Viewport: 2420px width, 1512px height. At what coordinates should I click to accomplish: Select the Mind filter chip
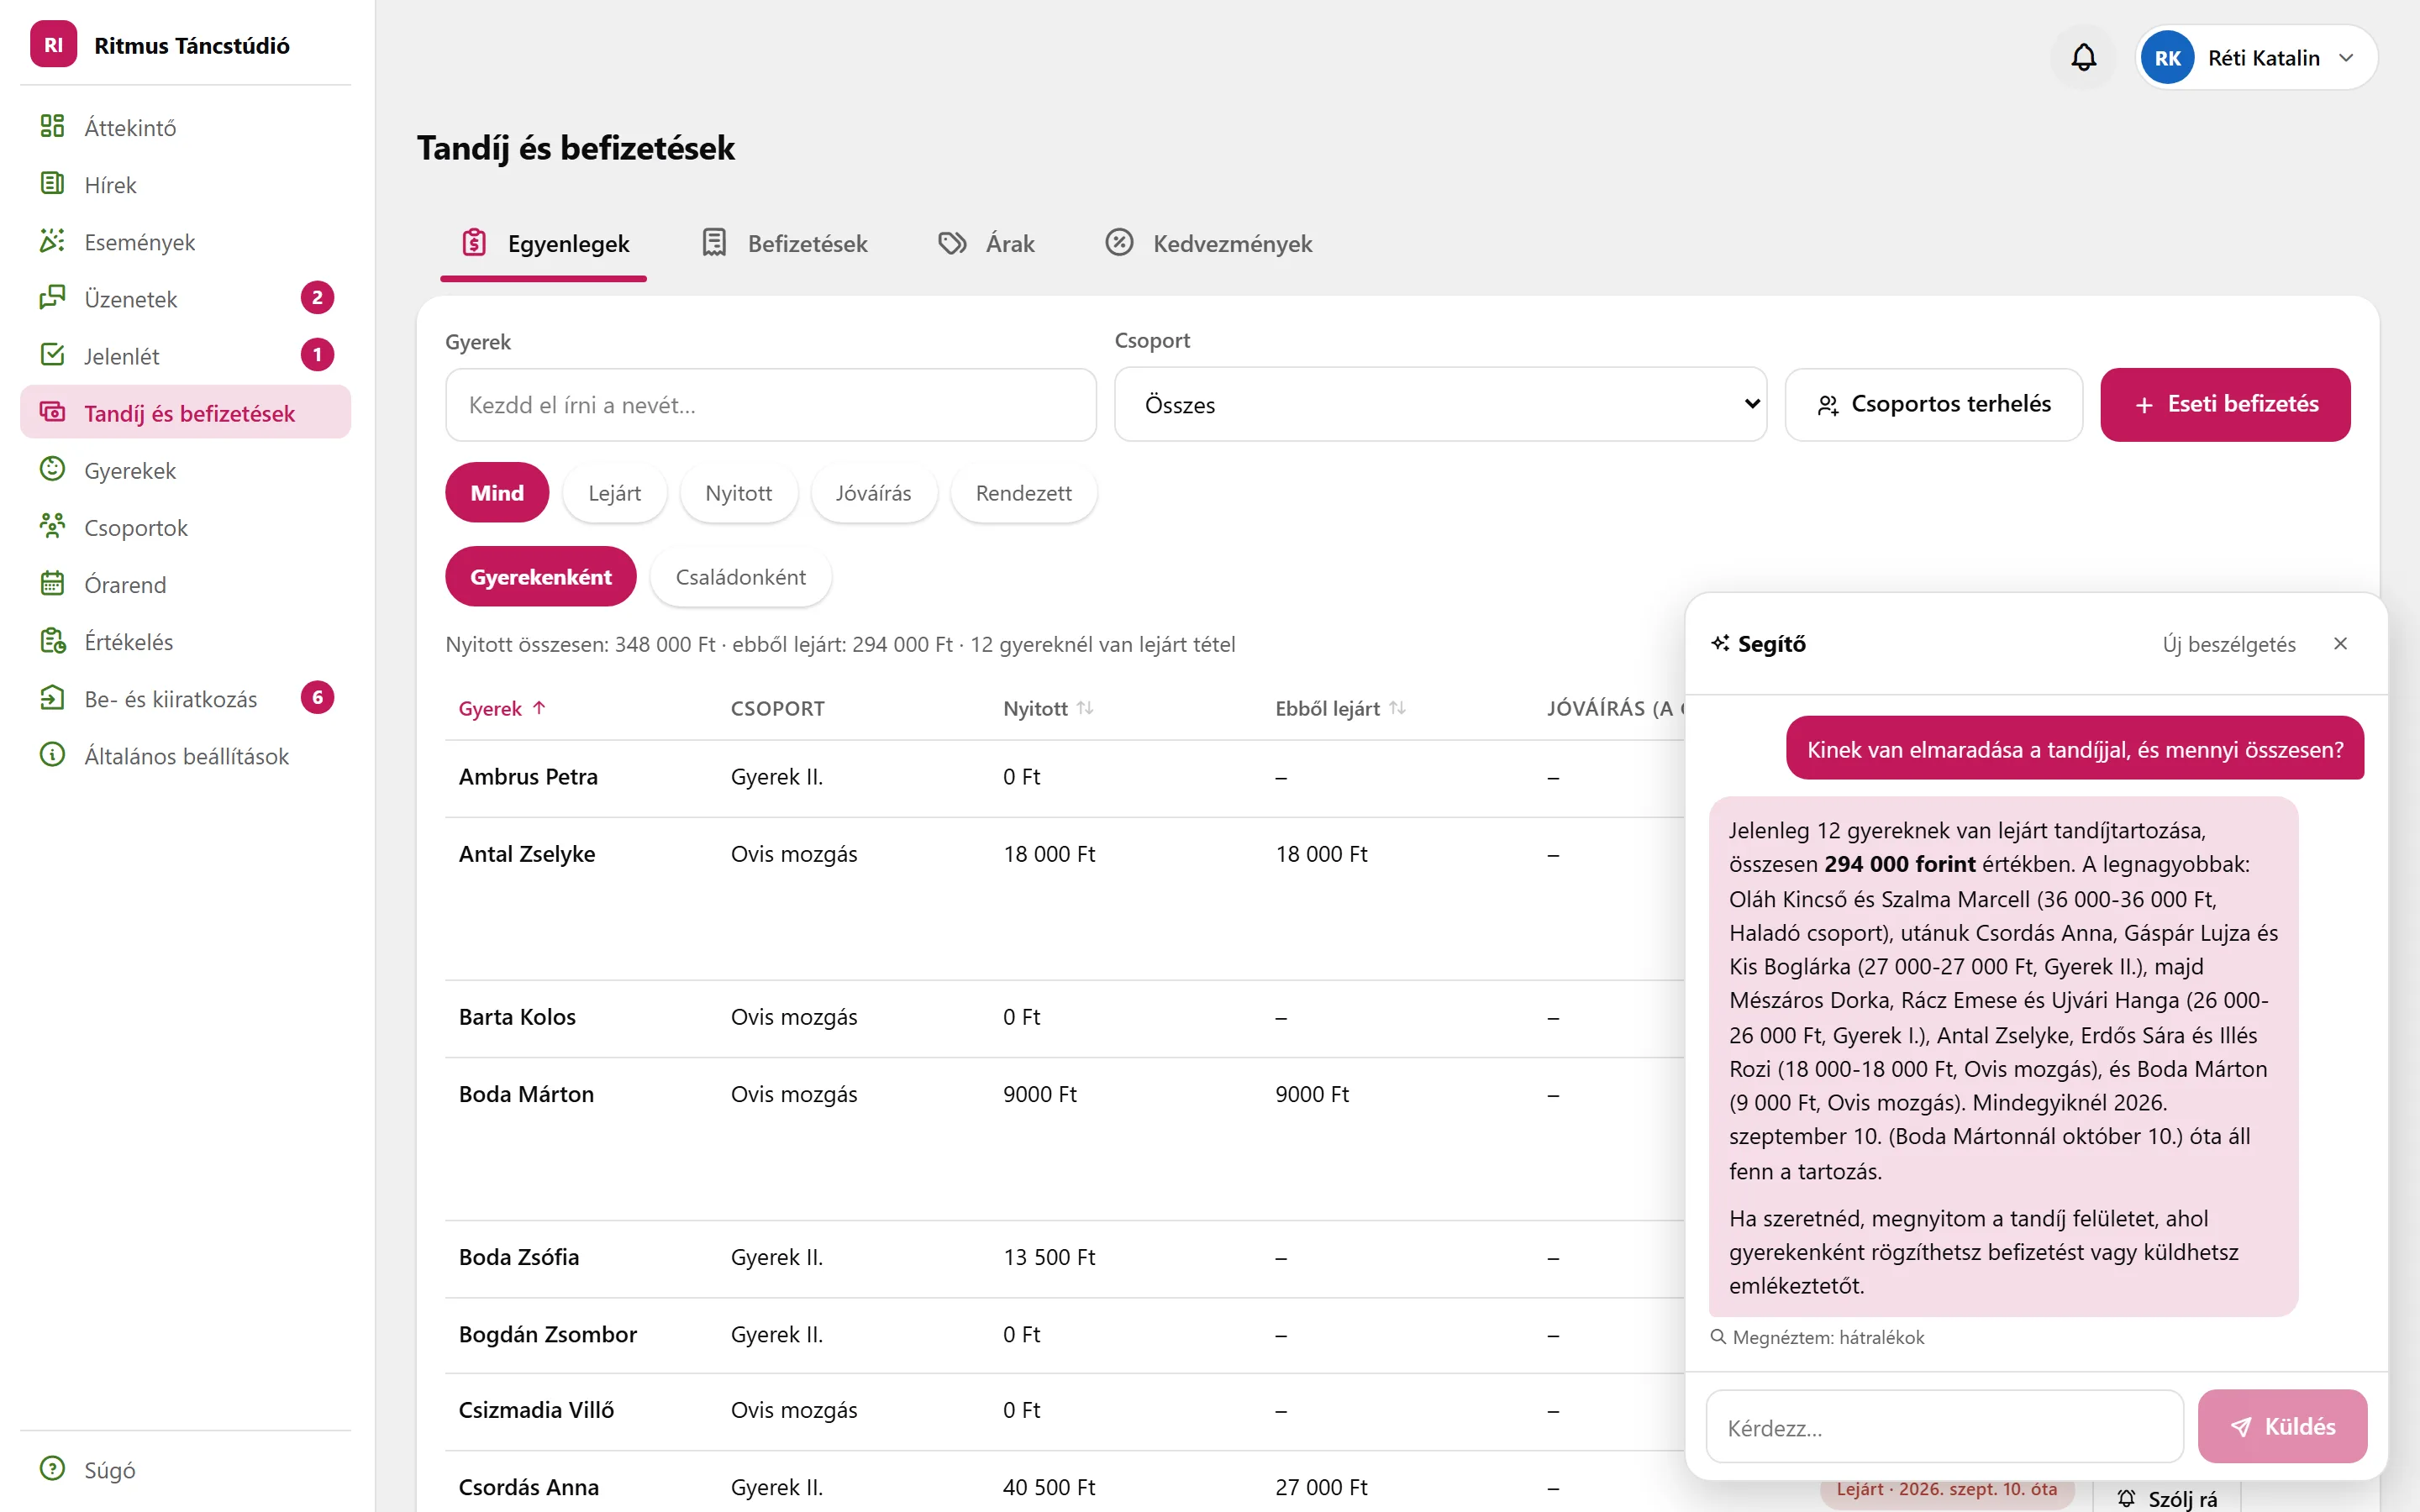click(497, 492)
